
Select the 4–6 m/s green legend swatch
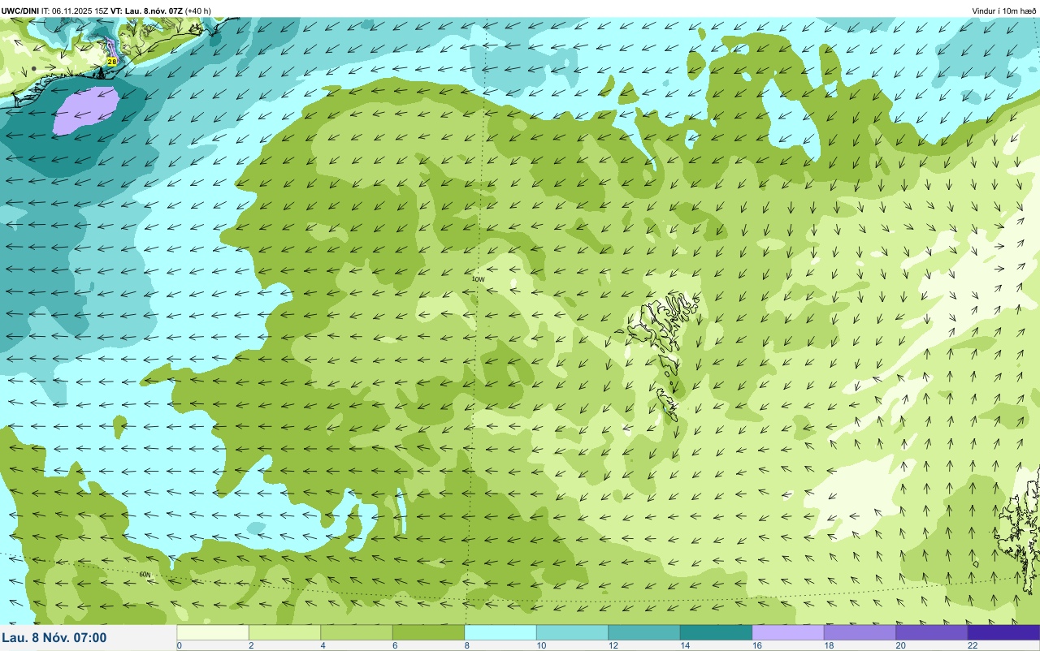[x=357, y=632]
